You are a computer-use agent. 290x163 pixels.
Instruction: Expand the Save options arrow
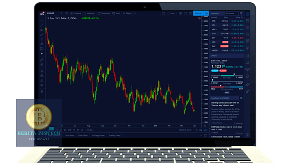coord(177,13)
